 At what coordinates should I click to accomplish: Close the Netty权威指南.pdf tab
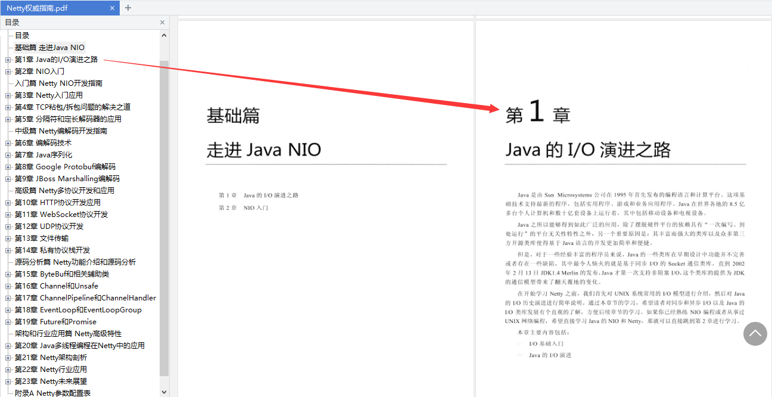(x=111, y=8)
